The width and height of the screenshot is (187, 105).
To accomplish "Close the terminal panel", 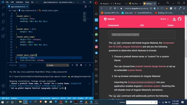I will point(90,65).
